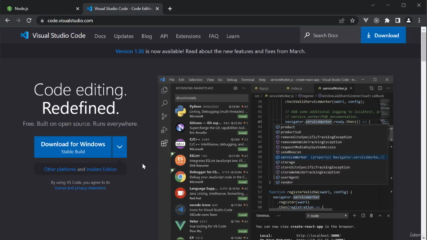Open the FAQ page
This screenshot has width=427, height=240.
[213, 36]
